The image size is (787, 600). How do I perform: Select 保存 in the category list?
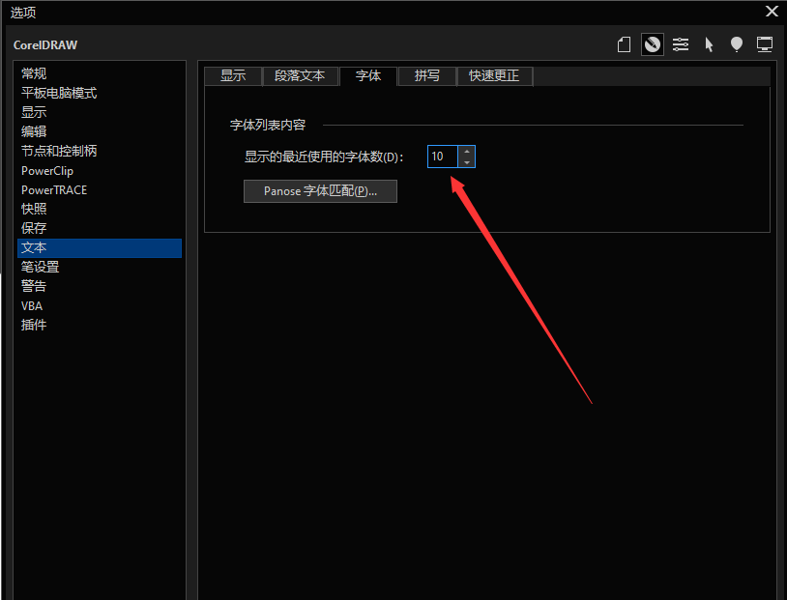(x=100, y=228)
